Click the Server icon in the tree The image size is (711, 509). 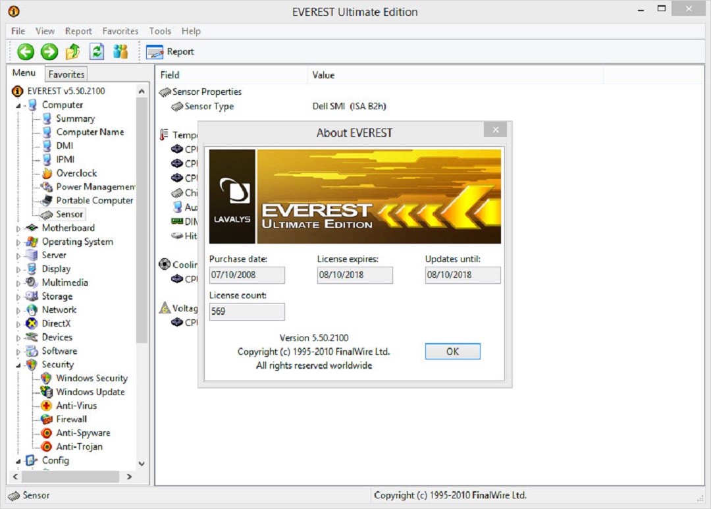(32, 255)
